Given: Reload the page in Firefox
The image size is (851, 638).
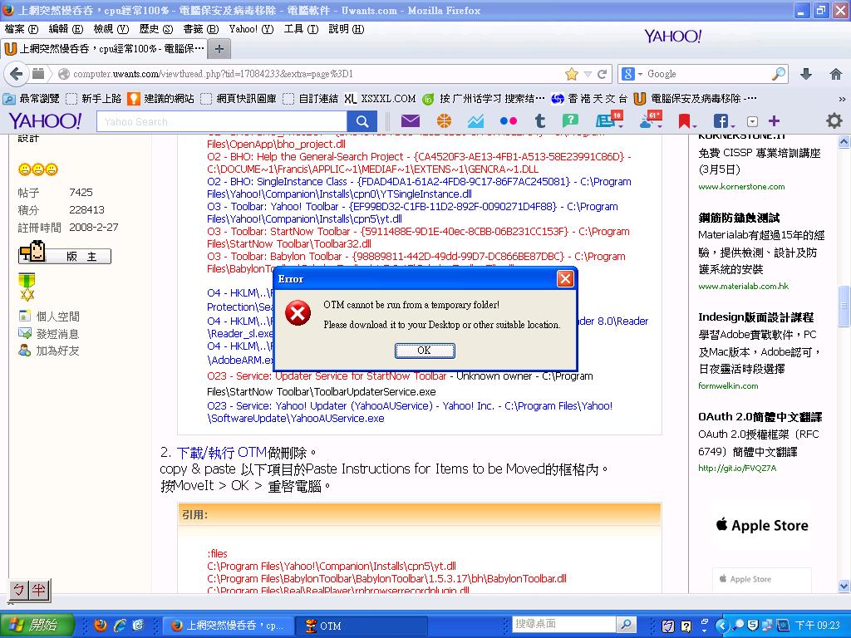Looking at the screenshot, I should 602,74.
